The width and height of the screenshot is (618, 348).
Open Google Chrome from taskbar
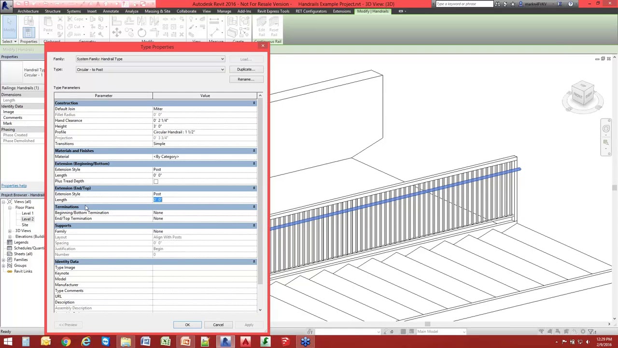(x=66, y=342)
